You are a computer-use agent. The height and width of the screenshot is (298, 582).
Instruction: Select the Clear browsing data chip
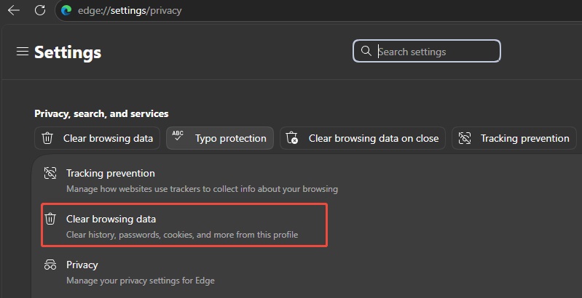click(98, 138)
